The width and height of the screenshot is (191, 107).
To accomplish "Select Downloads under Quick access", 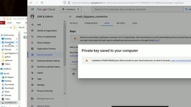I will pyautogui.click(x=9, y=42).
